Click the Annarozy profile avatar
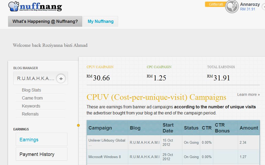The height and width of the screenshot is (165, 265). pos(232,7)
